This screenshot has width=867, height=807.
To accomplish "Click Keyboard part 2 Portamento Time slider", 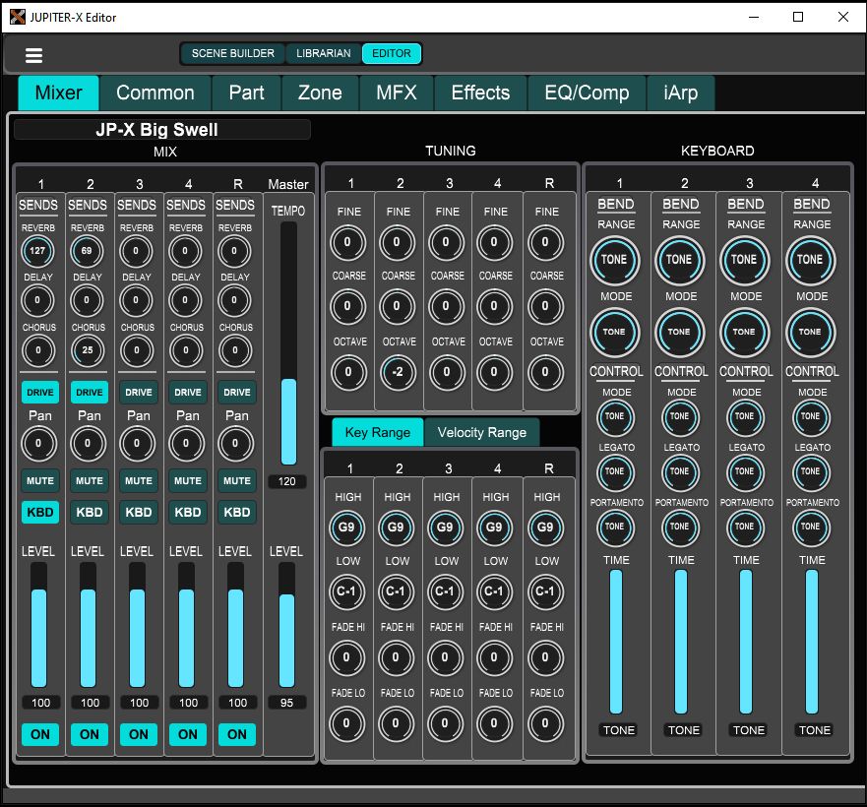I will coord(681,642).
